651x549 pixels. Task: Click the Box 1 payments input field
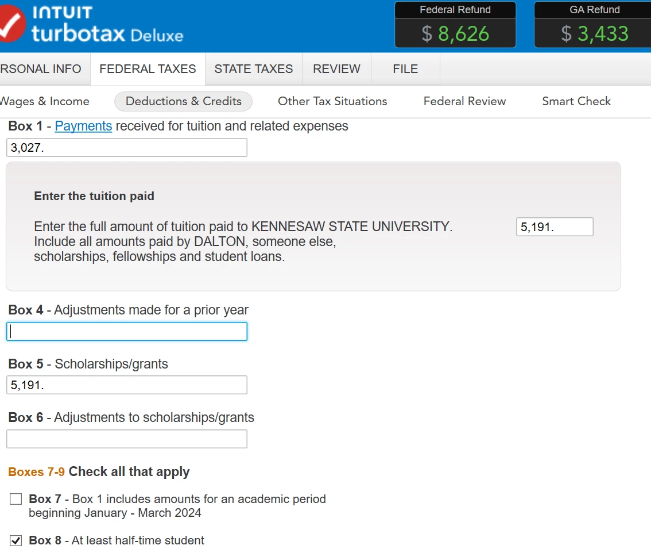(x=127, y=148)
